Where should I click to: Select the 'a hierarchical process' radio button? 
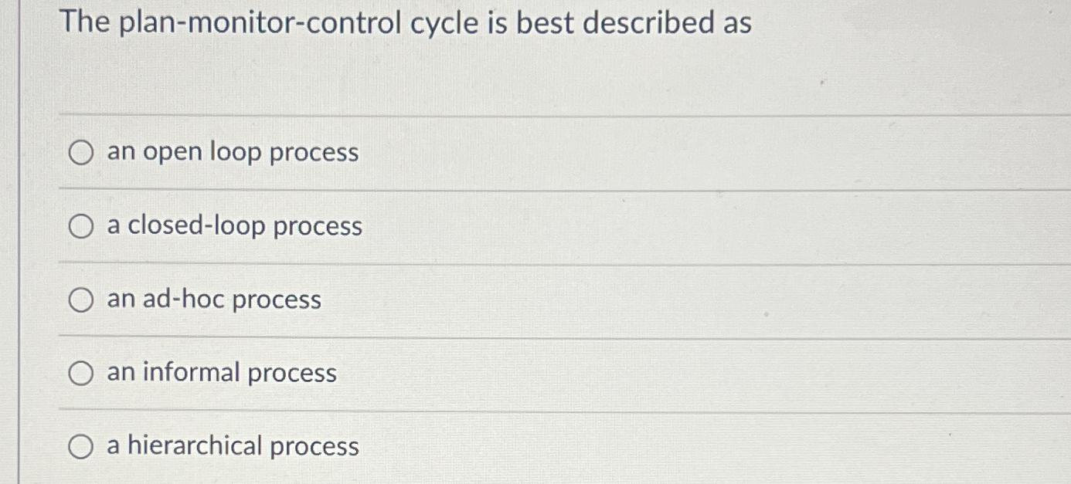click(80, 447)
